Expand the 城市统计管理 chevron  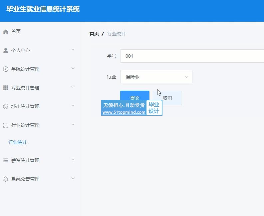click(73, 106)
